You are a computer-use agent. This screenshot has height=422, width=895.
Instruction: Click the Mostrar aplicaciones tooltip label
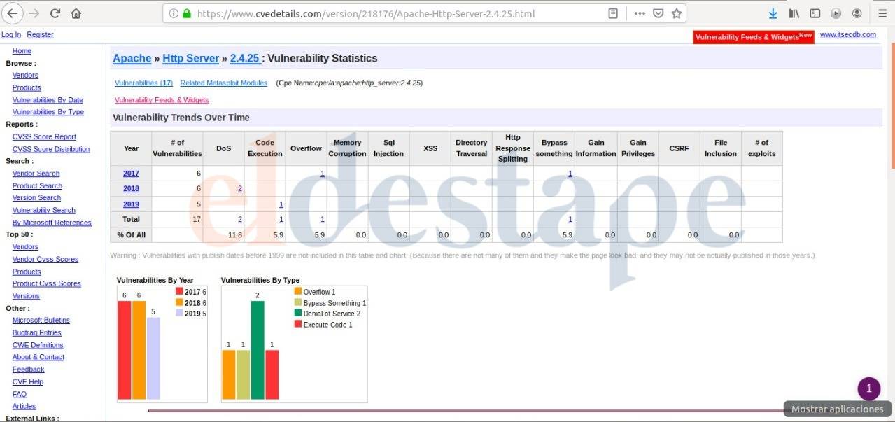[x=837, y=409]
